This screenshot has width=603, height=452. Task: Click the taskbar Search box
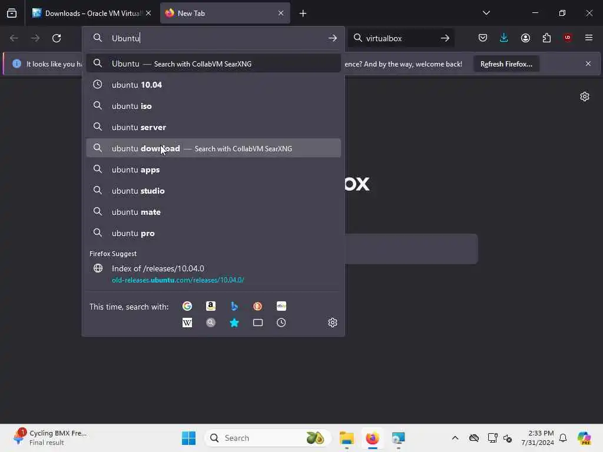point(268,438)
